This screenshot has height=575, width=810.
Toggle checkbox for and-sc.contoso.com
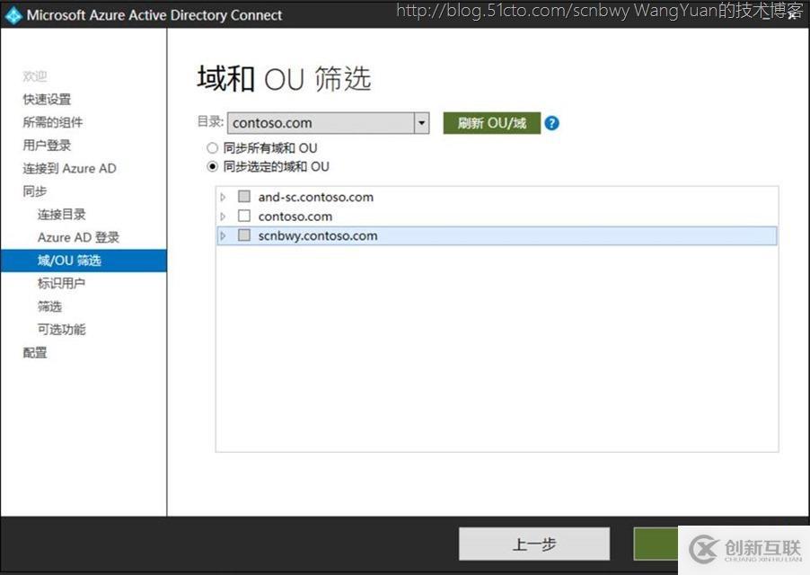[244, 197]
